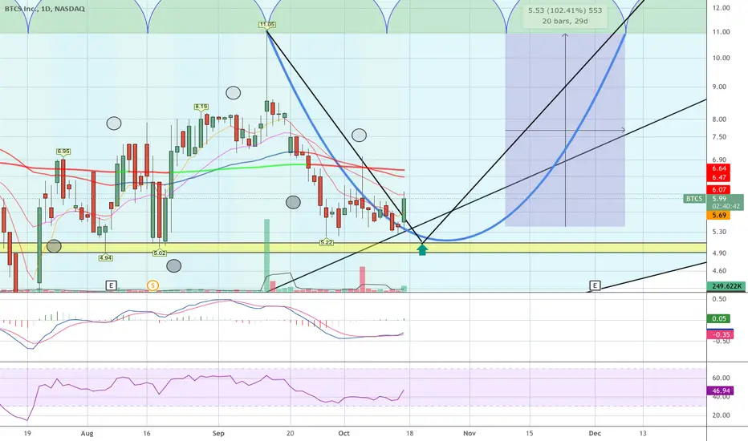Click the 7.50 price scale label
Image resolution: width=748 pixels, height=441 pixels.
[719, 137]
